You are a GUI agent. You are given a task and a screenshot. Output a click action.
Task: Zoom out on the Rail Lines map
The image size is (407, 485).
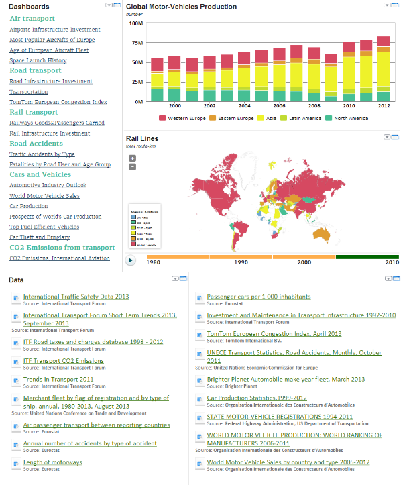(x=132, y=167)
